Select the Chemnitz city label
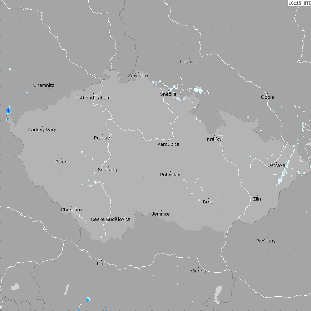Viewport: 311px width, 311px height. [x=44, y=85]
